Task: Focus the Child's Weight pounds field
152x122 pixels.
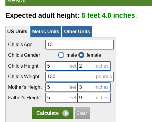Action: pos(79,76)
